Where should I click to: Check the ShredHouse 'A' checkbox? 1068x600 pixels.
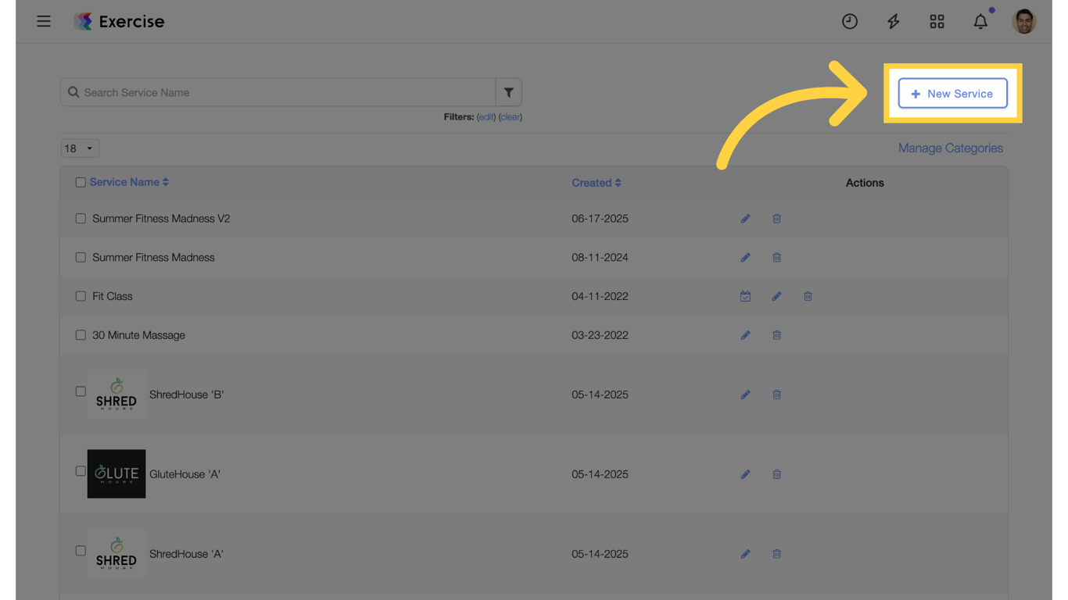coord(81,551)
